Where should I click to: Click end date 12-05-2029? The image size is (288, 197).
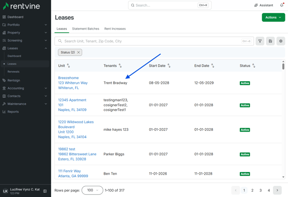204,83
